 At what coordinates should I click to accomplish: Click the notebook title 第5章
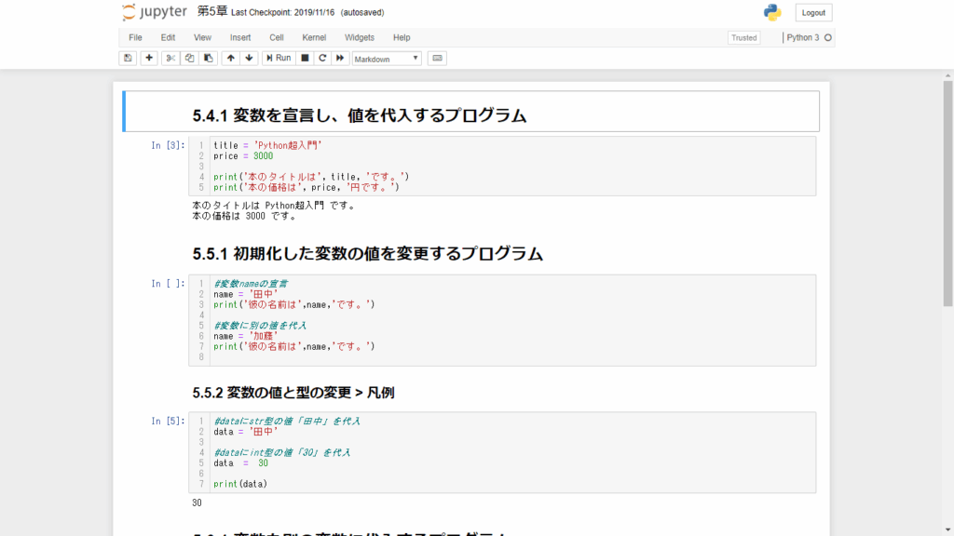(x=214, y=12)
